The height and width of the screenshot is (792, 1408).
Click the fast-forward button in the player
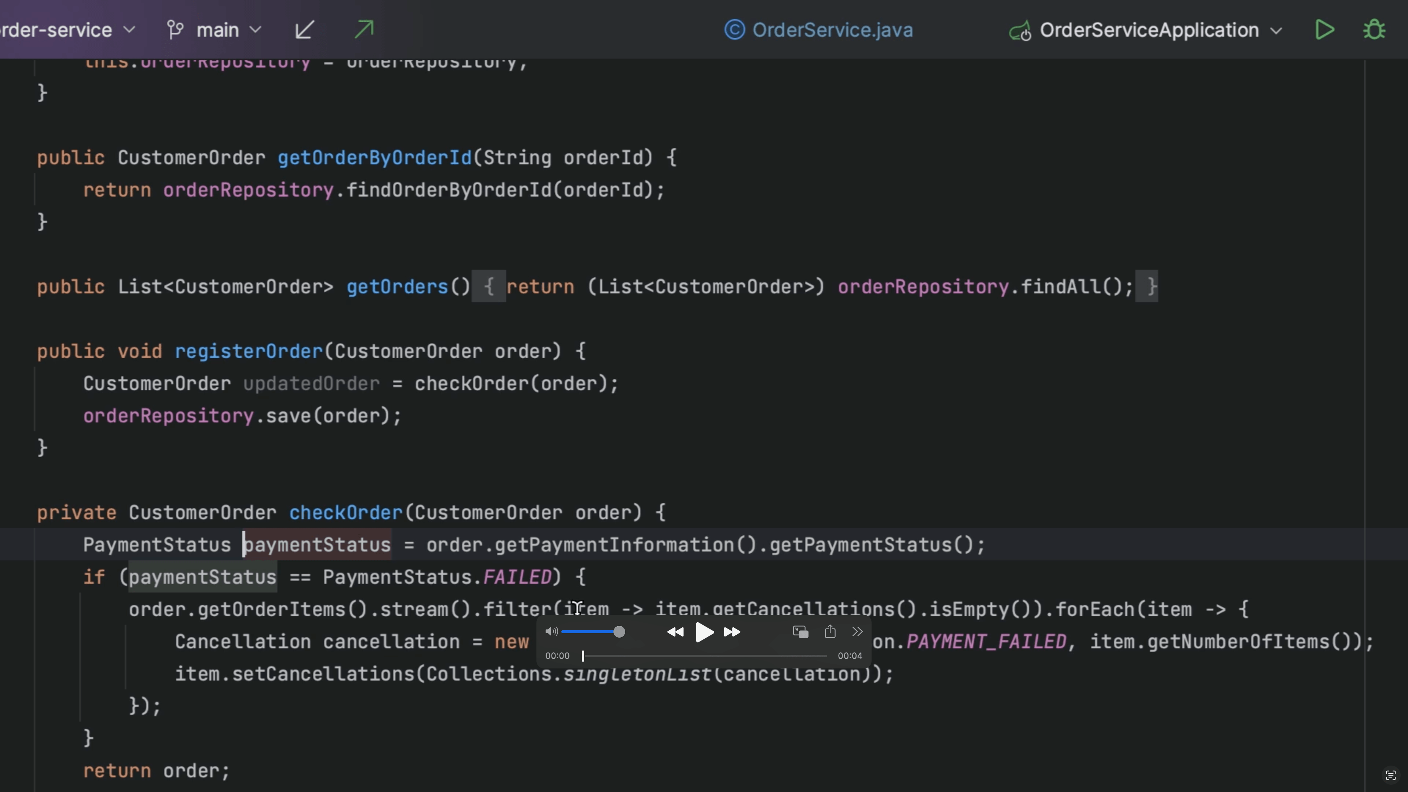(x=732, y=632)
